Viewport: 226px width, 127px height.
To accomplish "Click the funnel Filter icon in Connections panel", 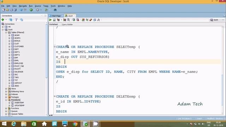I will coord(16,20).
